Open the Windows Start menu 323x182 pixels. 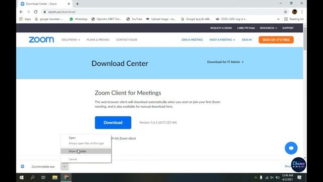click(21, 177)
